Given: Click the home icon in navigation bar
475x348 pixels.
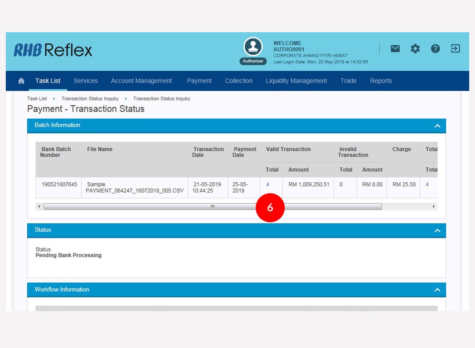Looking at the screenshot, I should (21, 81).
